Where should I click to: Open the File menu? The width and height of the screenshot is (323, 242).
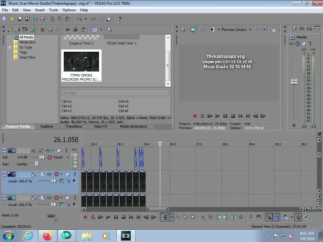[x=5, y=10]
